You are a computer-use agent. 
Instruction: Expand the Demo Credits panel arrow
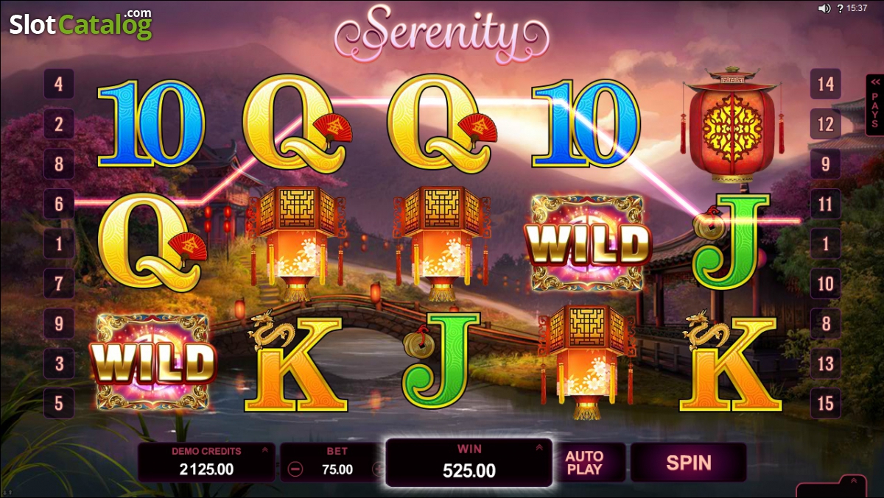(265, 449)
